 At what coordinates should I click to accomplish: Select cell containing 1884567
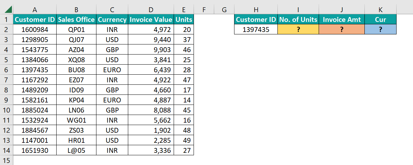tap(35, 130)
